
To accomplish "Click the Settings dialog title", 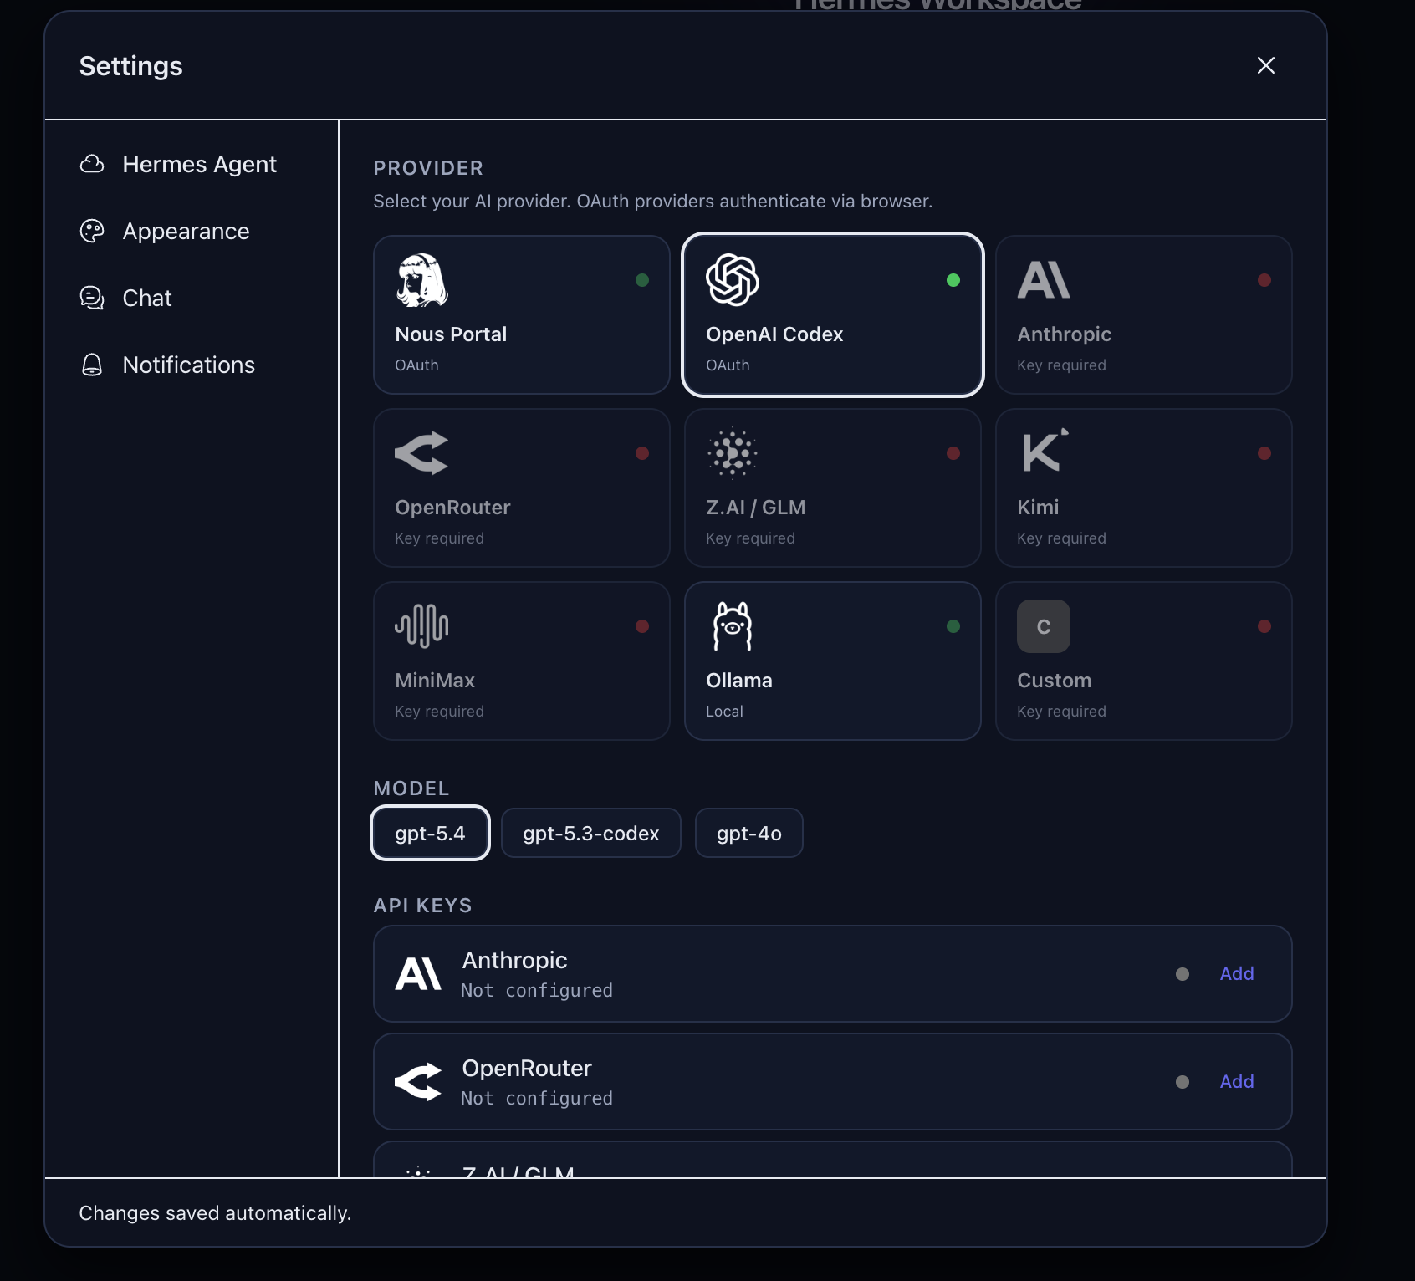I will pyautogui.click(x=131, y=66).
